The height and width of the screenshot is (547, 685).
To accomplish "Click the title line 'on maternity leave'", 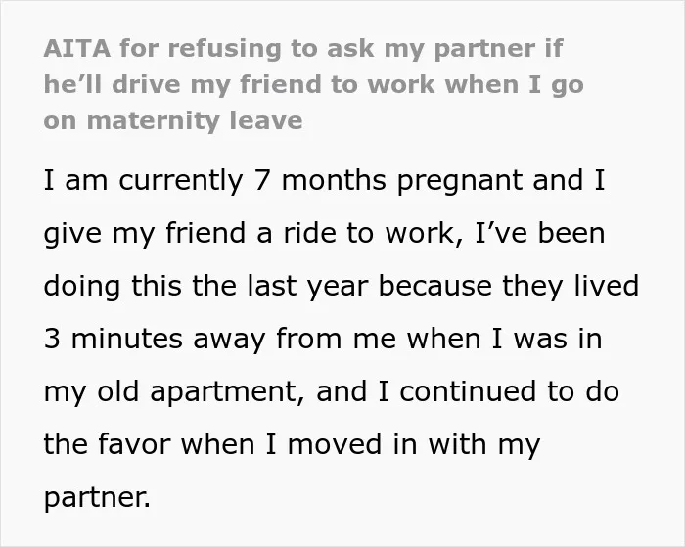I will [173, 120].
